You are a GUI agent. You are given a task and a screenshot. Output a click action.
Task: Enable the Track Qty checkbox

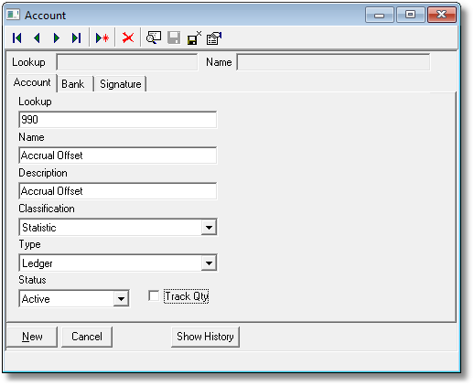154,295
